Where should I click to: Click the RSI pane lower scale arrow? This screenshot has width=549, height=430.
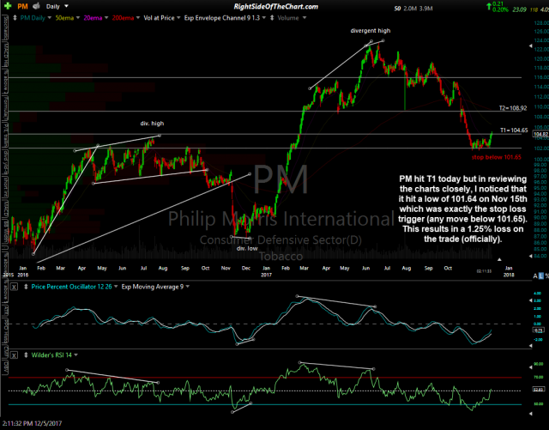(530, 414)
